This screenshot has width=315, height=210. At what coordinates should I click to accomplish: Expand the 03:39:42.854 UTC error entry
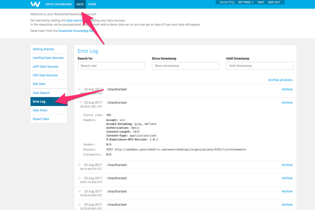[80, 191]
